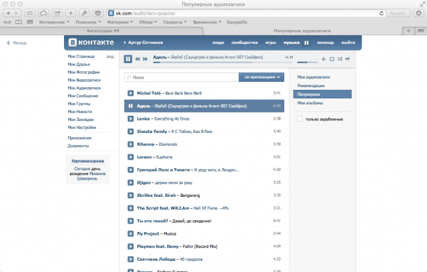Viewport: 427px width, 272px height.
Task: Click Назад link at left
Action: (17, 43)
